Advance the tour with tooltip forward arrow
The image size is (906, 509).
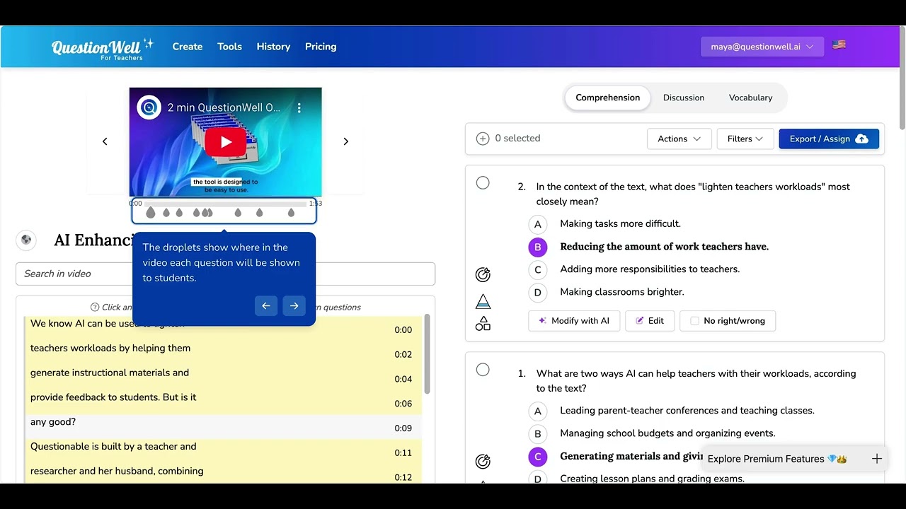click(x=294, y=306)
